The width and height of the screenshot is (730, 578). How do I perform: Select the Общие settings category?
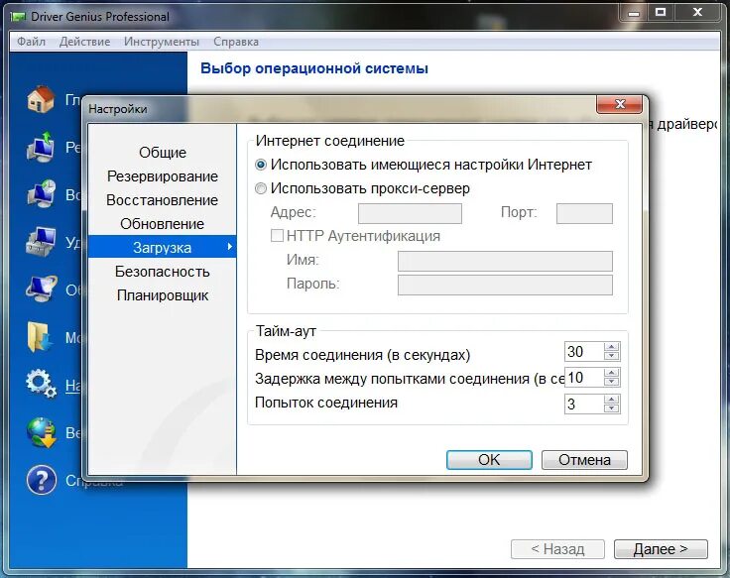163,153
